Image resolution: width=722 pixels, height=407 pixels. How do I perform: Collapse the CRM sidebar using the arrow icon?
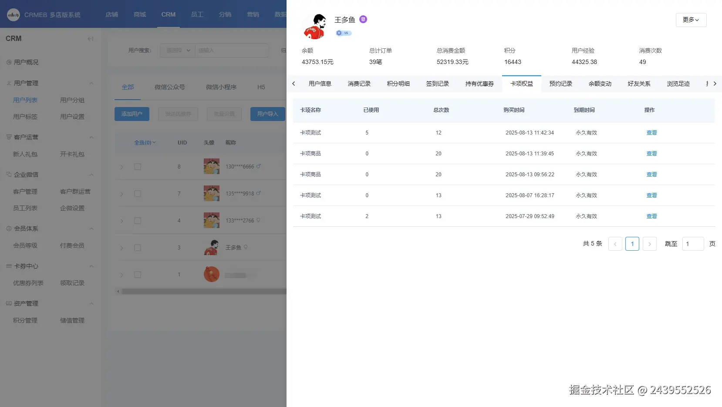coord(91,39)
